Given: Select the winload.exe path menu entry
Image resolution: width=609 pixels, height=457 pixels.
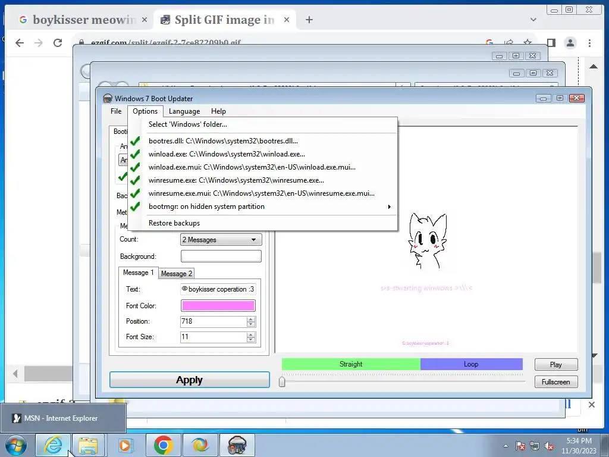Looking at the screenshot, I should (x=262, y=154).
